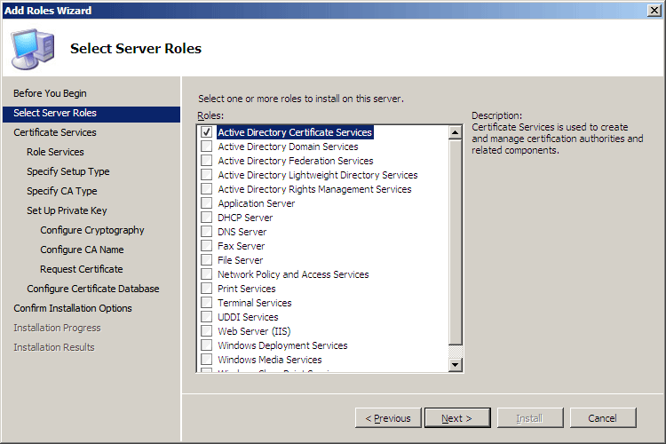Open the Role Services step

[55, 152]
